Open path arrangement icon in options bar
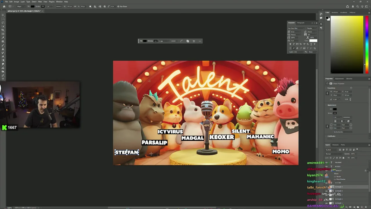371x209 pixels. pos(100,6)
